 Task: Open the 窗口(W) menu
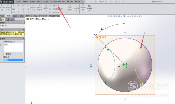pos(70,2)
